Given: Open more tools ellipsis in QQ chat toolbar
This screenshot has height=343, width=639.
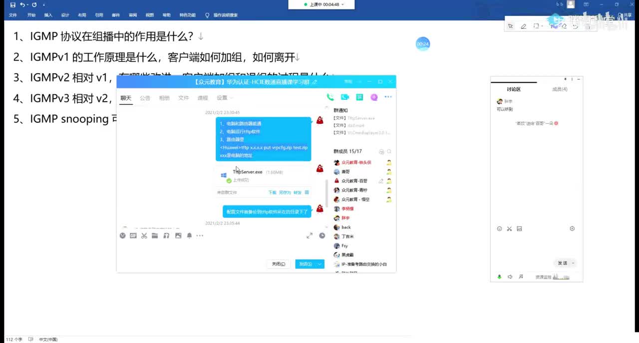Looking at the screenshot, I should pyautogui.click(x=200, y=235).
